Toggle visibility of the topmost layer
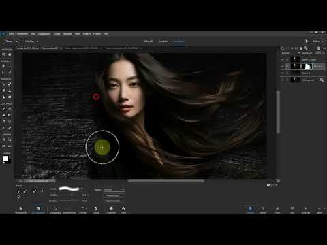The image size is (327, 245). coord(282,60)
